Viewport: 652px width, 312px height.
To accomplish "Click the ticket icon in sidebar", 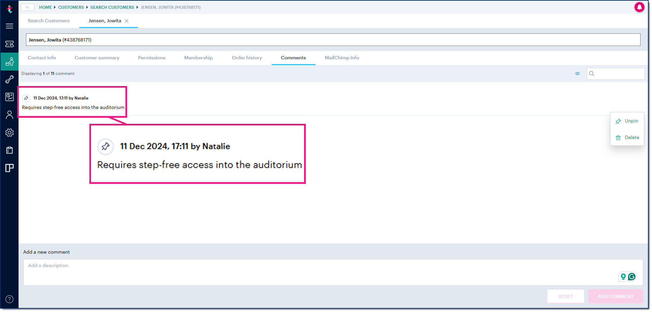I will [x=9, y=44].
